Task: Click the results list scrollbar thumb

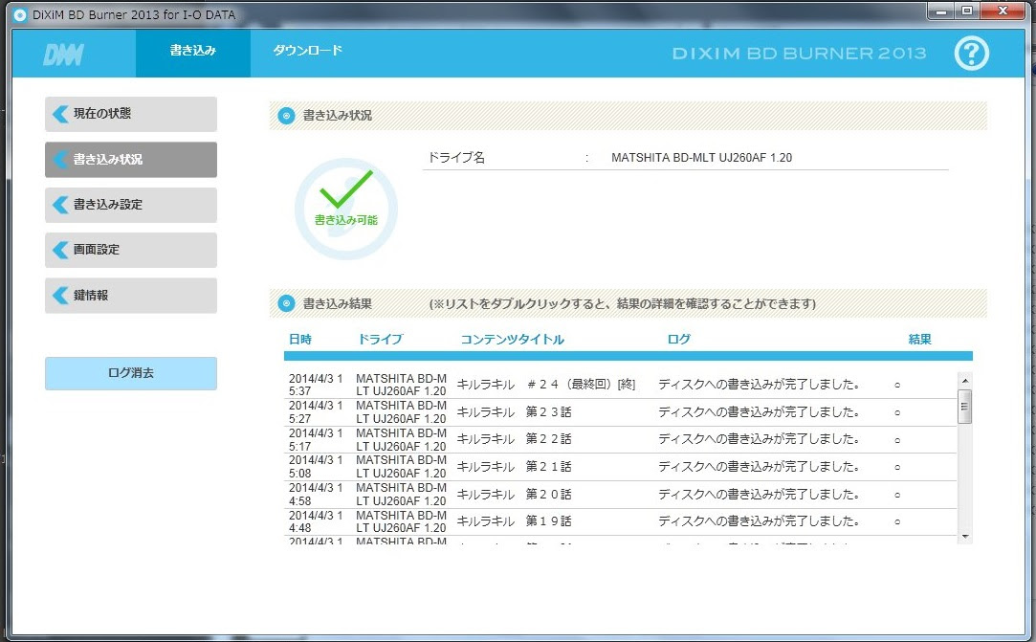Action: 965,406
